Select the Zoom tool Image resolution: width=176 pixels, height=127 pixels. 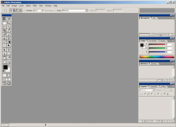tap(9, 61)
